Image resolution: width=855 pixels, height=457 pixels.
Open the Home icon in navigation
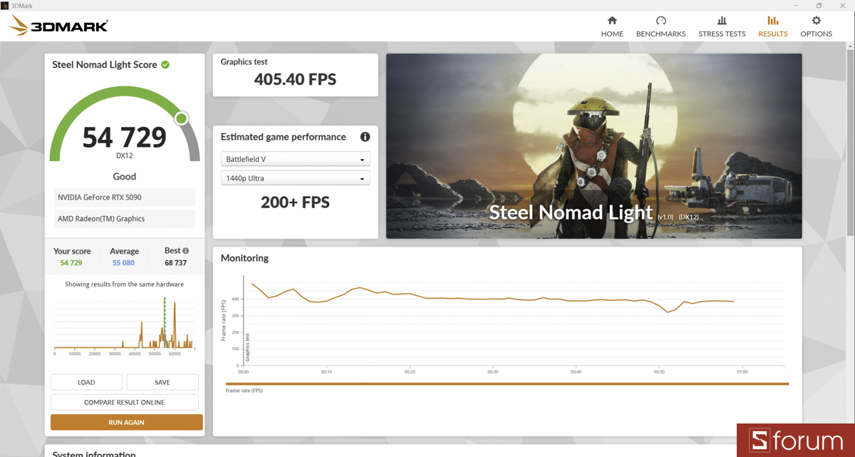pyautogui.click(x=611, y=21)
